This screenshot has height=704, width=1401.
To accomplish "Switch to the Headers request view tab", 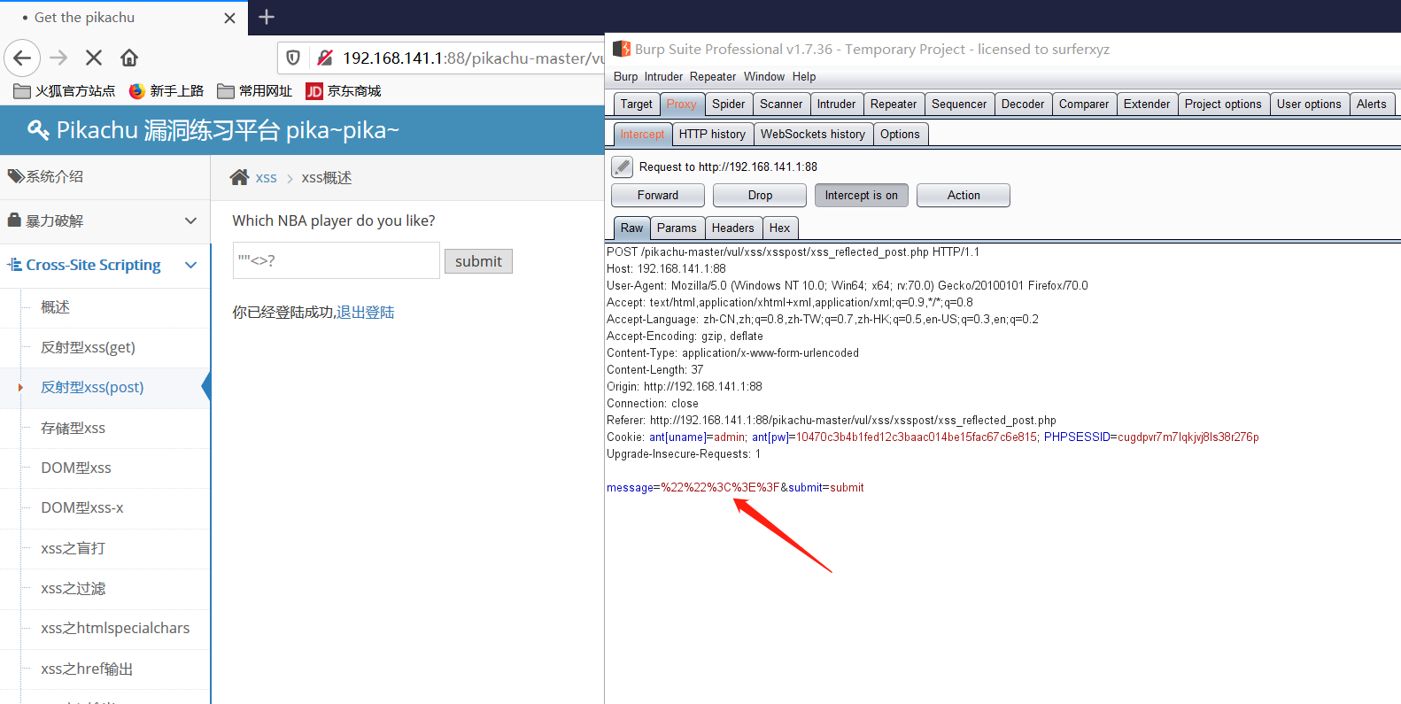I will (733, 228).
